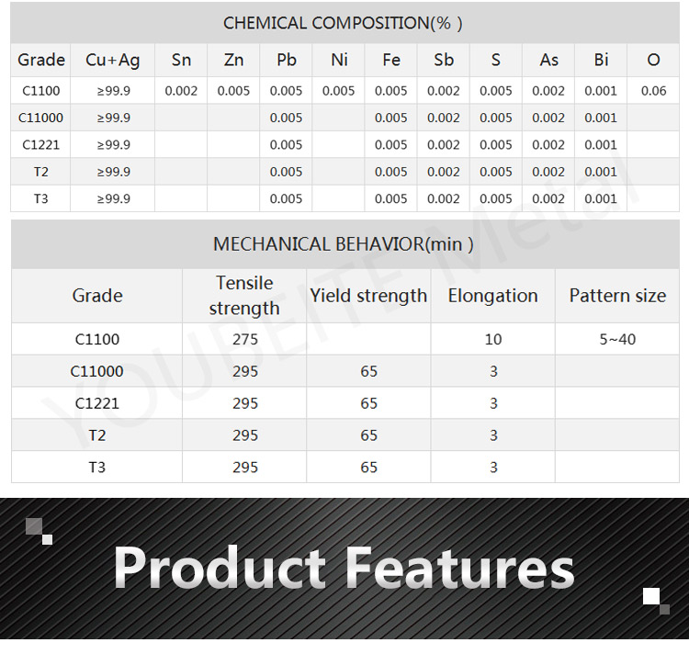Click the Sn column header
This screenshot has height=654, width=689.
click(x=181, y=60)
